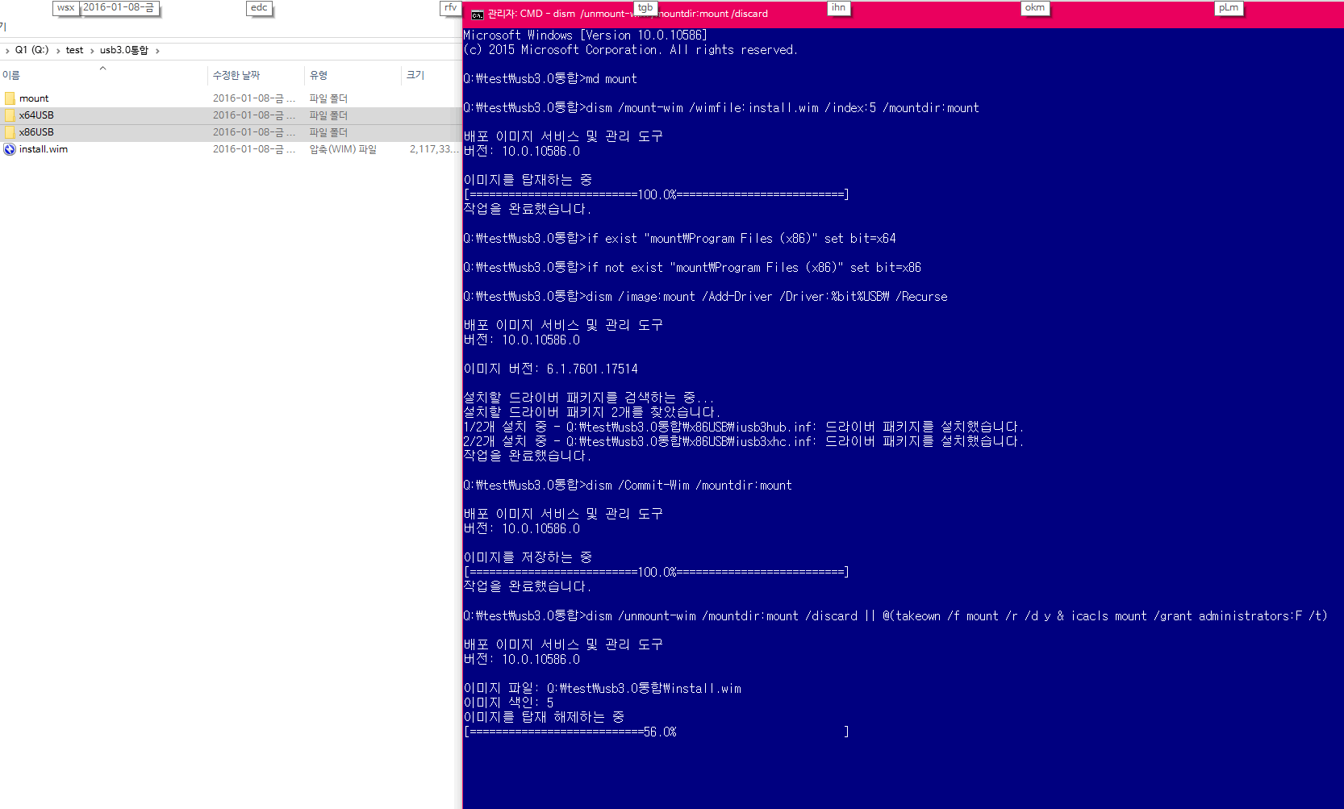
Task: Select the x86USB folder icon
Action: [x=10, y=132]
